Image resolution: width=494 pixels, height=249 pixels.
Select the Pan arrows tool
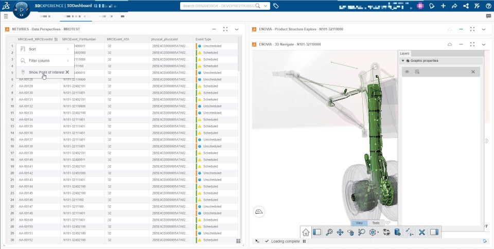(x=340, y=233)
